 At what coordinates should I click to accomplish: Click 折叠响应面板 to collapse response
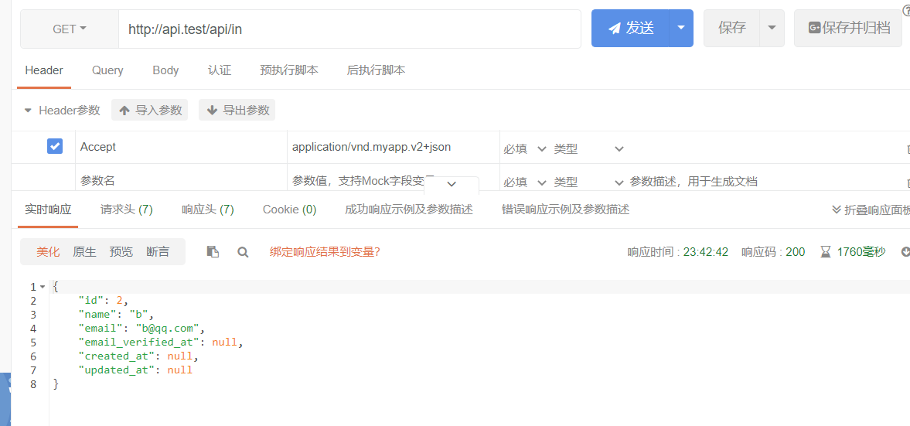(871, 210)
